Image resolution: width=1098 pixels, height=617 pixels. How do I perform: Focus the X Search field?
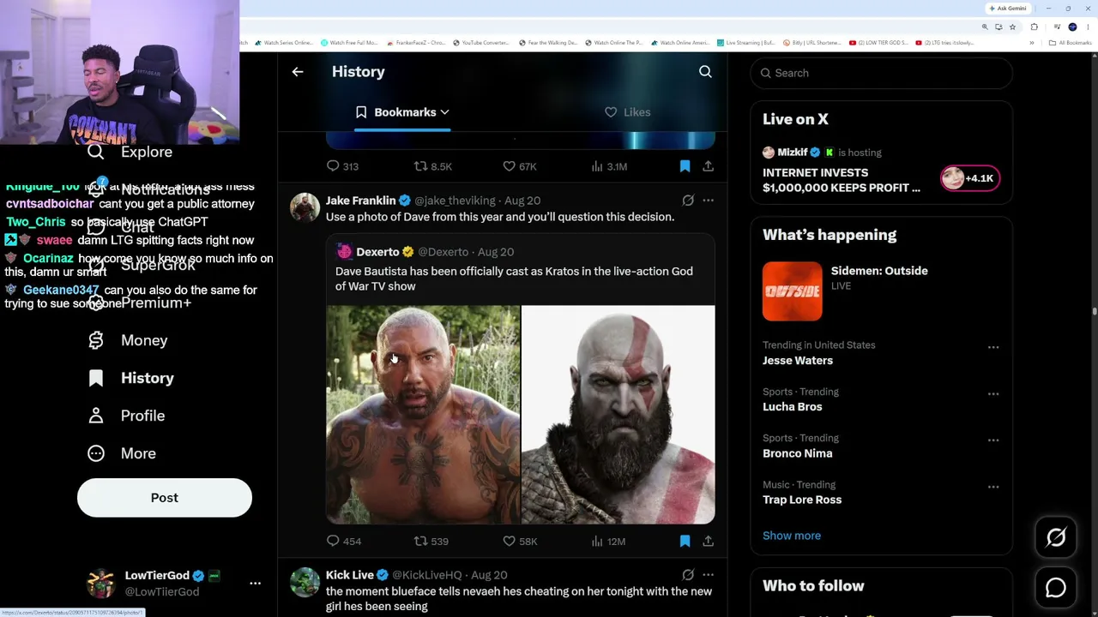[x=882, y=73]
